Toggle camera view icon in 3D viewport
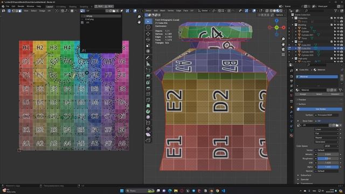Image resolution: width=345 pixels, height=194 pixels. [x=283, y=50]
